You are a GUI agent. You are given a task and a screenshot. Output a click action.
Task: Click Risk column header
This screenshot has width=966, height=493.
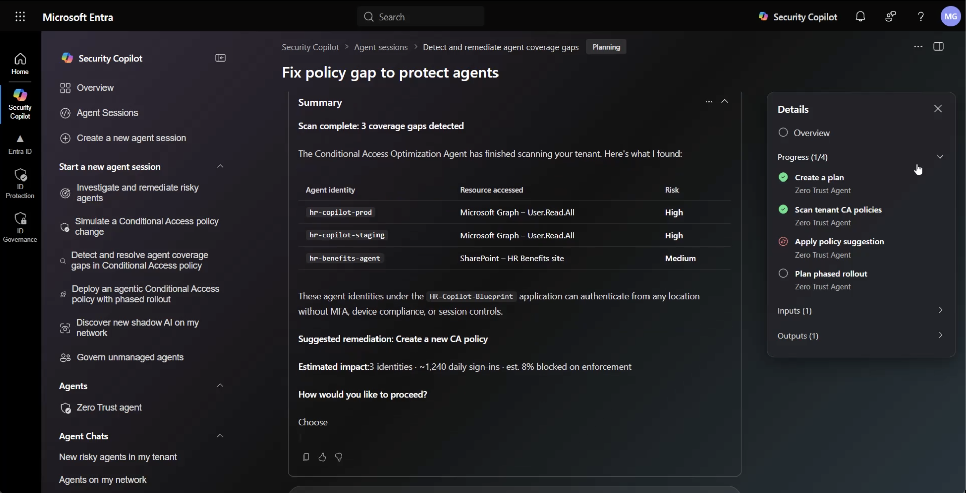tap(672, 190)
